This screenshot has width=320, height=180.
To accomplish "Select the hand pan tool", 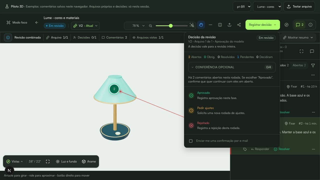I will coord(201,25).
